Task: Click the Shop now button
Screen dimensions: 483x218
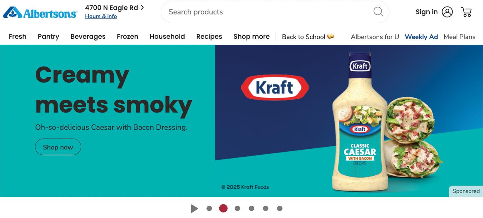Action: click(x=58, y=147)
